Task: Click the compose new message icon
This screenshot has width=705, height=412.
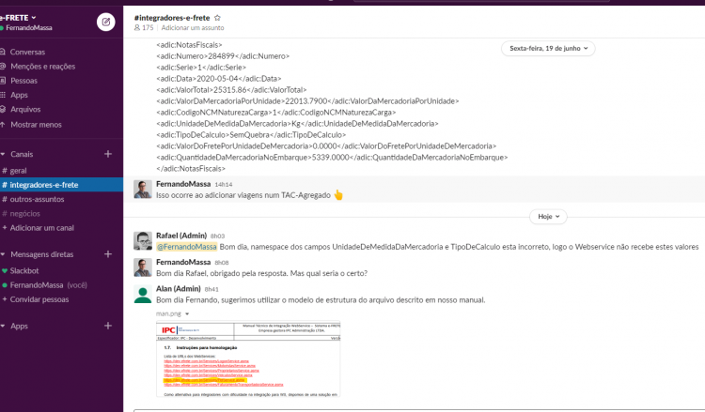Action: click(x=106, y=22)
